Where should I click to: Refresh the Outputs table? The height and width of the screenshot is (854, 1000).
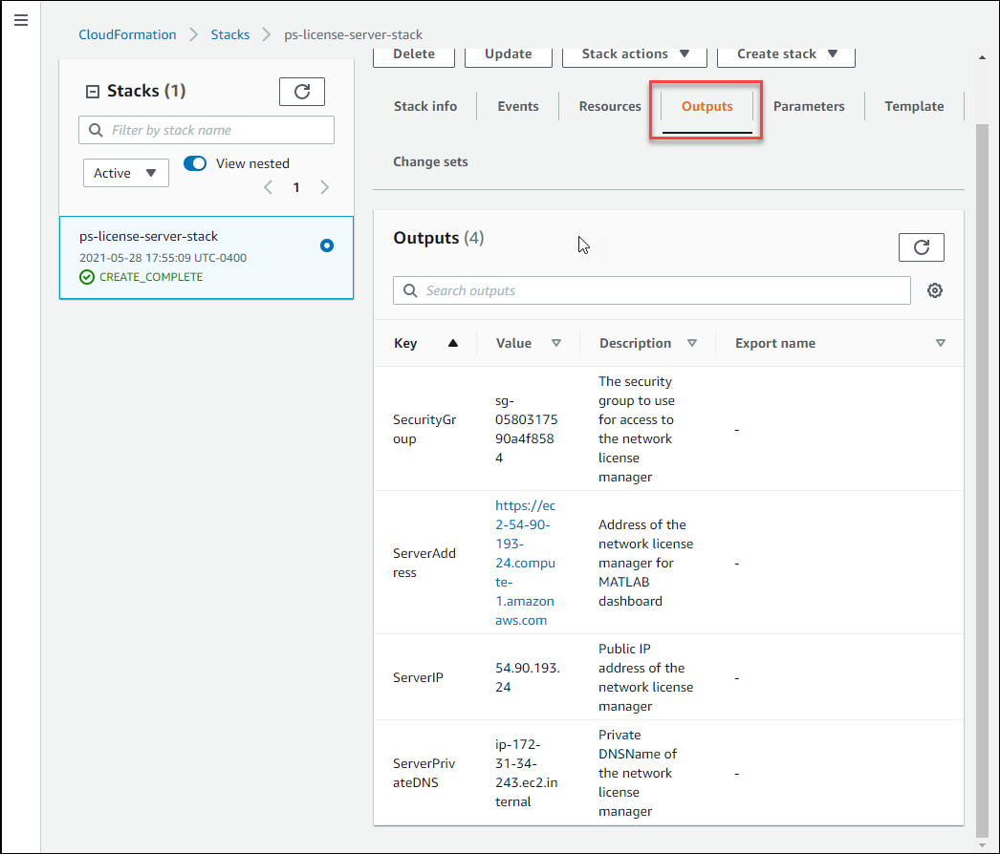[921, 246]
